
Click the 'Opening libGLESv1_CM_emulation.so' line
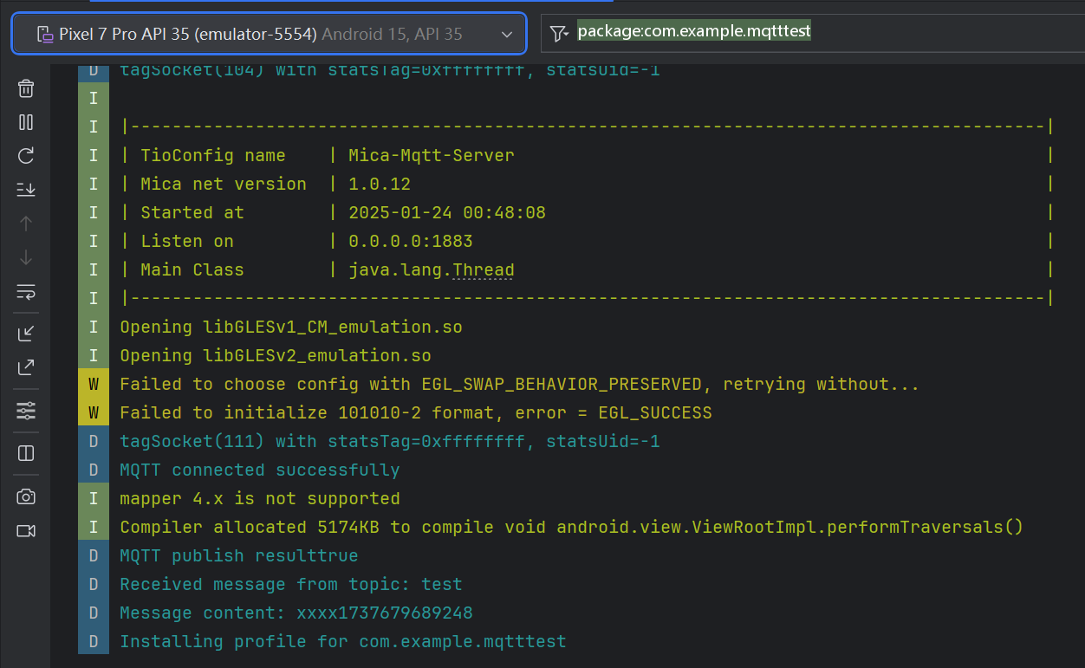pos(291,328)
